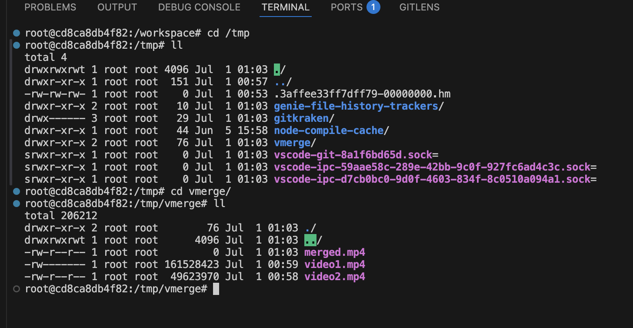The width and height of the screenshot is (633, 328).
Task: Click the vscode-ipc-59aae58c socket entry
Action: [432, 167]
